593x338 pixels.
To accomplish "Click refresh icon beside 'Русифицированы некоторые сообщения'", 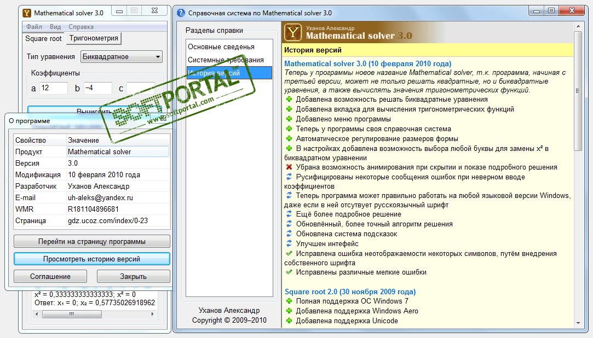I will (x=289, y=177).
